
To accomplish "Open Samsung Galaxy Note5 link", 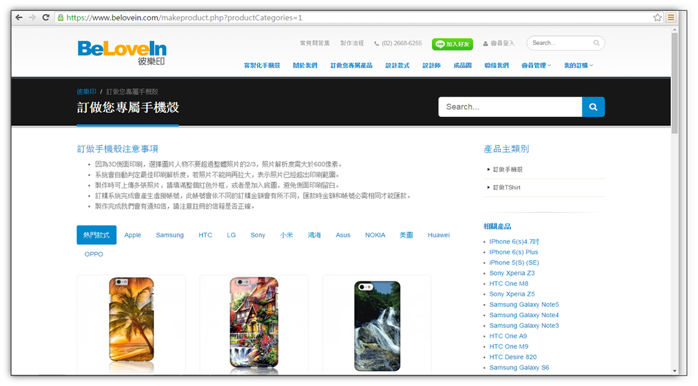I will (524, 305).
